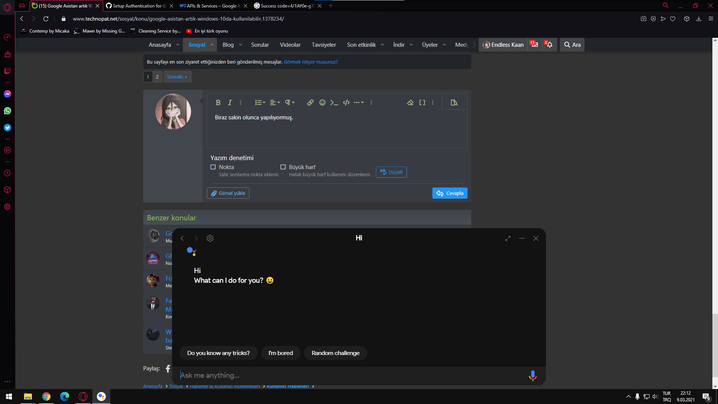Go to page 2 of the thread
This screenshot has height=404, width=718.
point(157,77)
